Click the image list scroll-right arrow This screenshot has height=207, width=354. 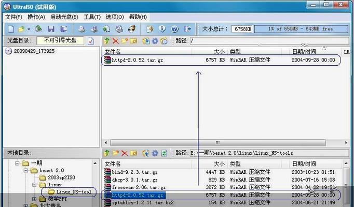coord(346,143)
